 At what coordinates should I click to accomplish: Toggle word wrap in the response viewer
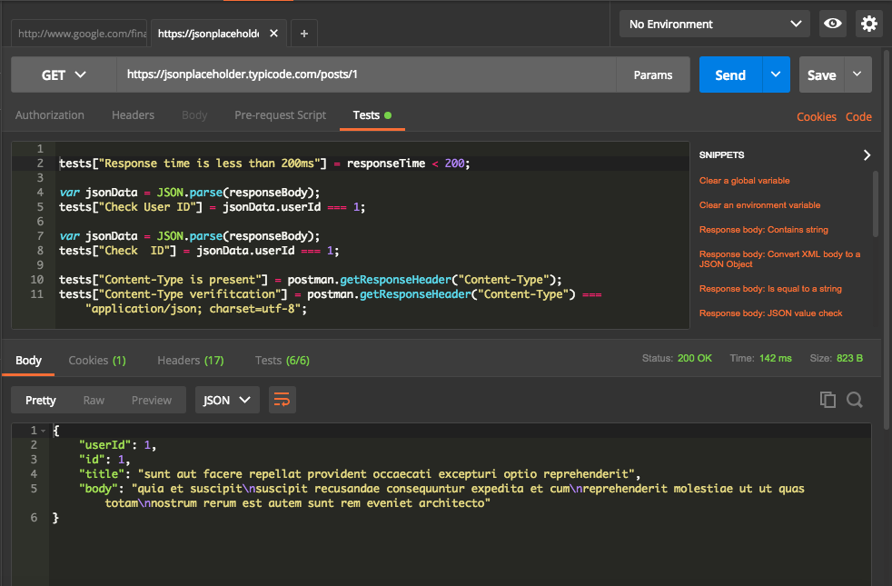click(x=282, y=400)
